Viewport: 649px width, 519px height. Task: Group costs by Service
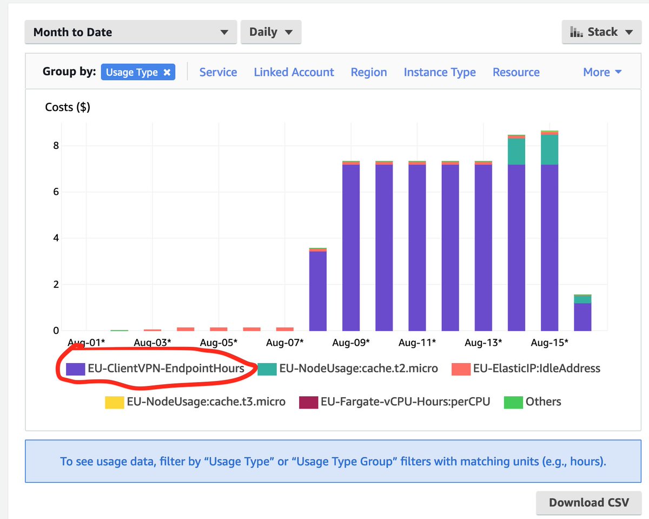pos(218,72)
